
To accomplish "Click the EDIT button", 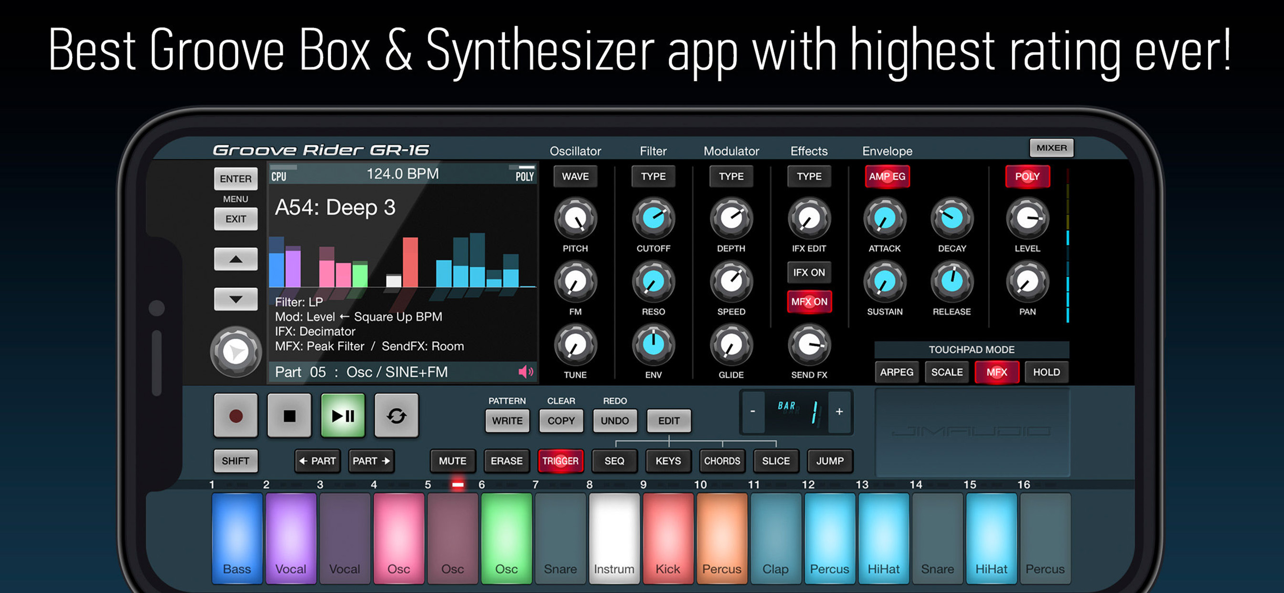I will (x=669, y=421).
